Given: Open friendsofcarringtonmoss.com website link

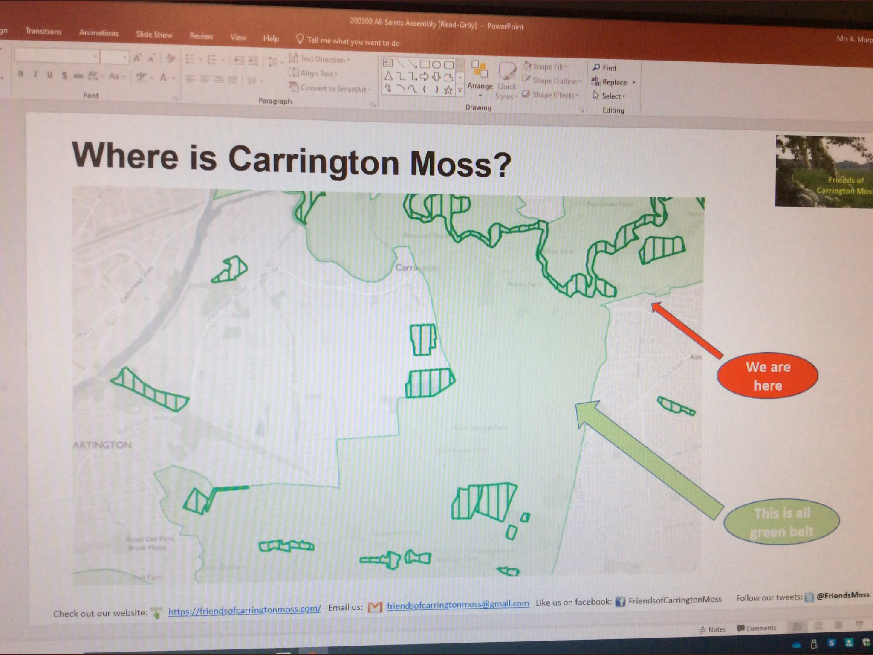Looking at the screenshot, I should coord(244,610).
